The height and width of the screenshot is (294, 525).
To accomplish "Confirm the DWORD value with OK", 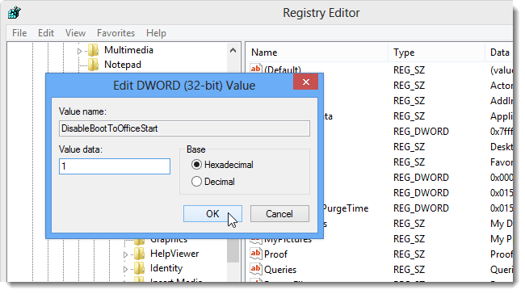I will point(212,214).
